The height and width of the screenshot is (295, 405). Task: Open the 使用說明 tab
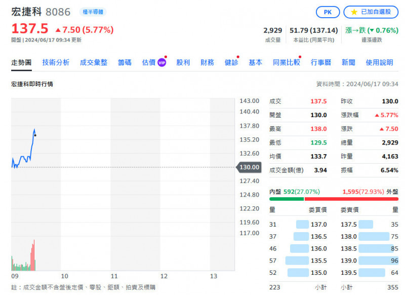click(379, 62)
